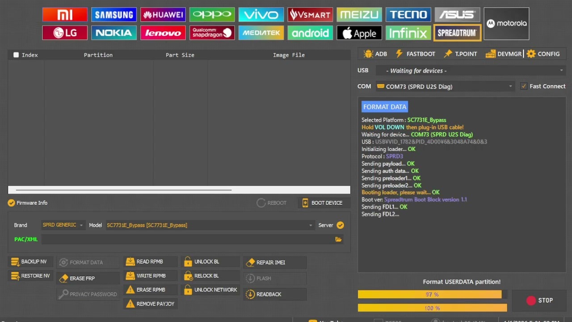Click the REMOVE PAYJOY button
Viewport: 572px width, 322px height.
point(151,304)
